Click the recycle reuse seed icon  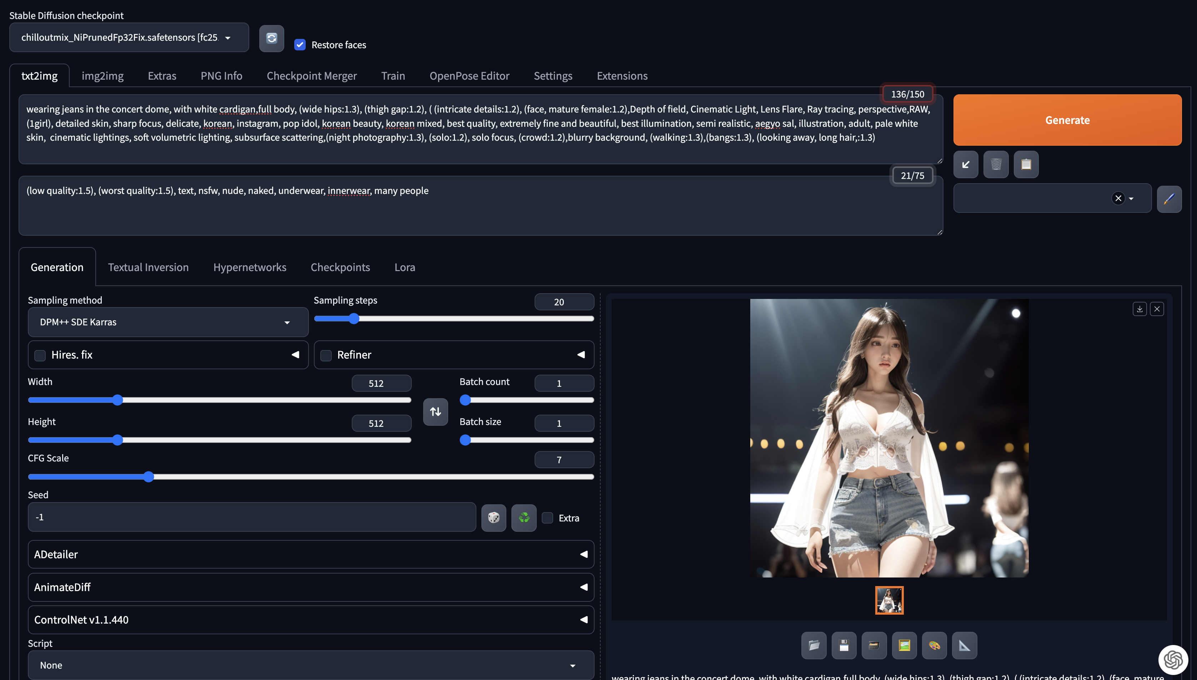tap(524, 517)
